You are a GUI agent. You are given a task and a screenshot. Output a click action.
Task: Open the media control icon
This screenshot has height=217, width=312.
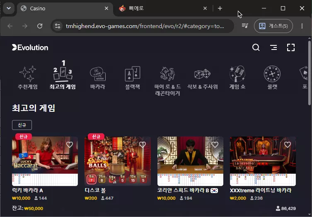point(245,26)
